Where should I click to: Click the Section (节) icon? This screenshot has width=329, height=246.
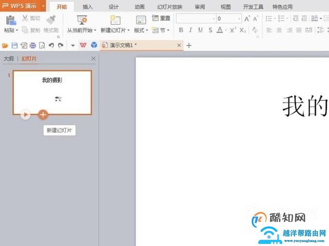(155, 30)
